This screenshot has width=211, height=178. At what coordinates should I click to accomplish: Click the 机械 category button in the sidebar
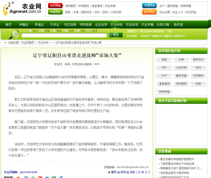(x=198, y=84)
